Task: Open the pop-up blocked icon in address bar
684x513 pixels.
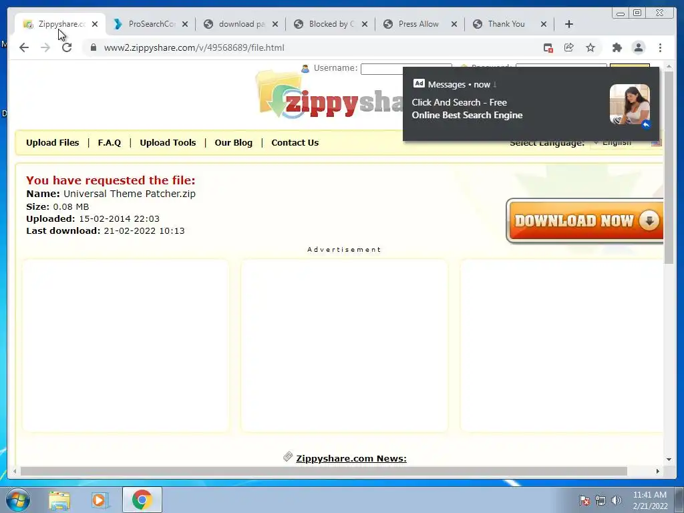Action: (x=548, y=47)
